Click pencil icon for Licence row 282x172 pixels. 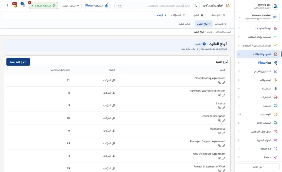(224, 108)
